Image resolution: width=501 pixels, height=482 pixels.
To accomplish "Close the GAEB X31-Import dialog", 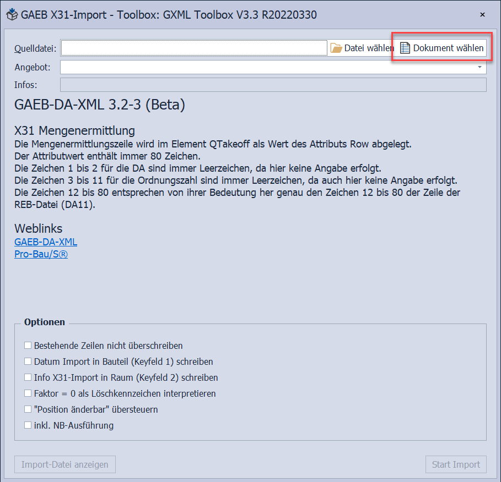I will point(483,15).
